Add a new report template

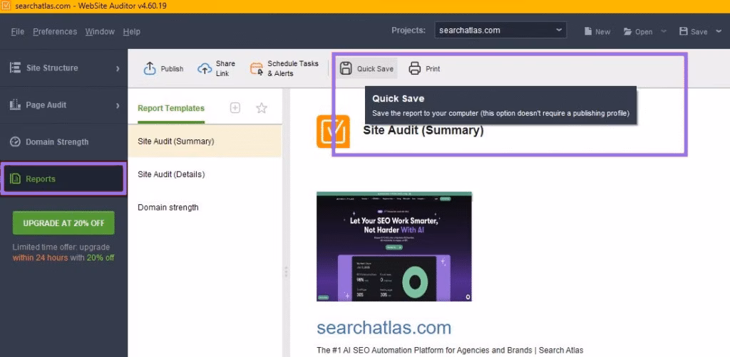pos(235,108)
